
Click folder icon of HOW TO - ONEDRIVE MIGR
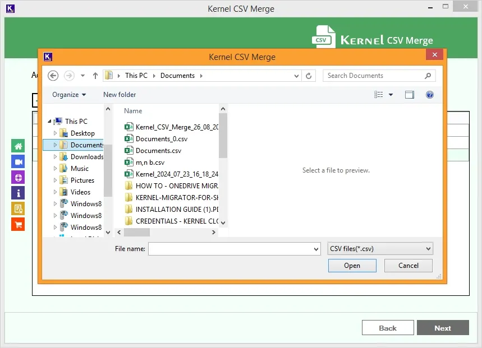click(129, 185)
